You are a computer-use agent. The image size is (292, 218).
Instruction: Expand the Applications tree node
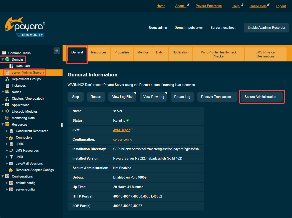3,105
